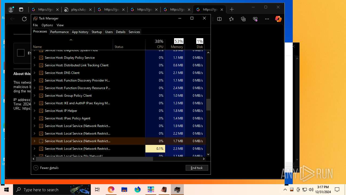Expand Service Host: IPsec Policy Agent row
The width and height of the screenshot is (346, 195).
click(34, 118)
